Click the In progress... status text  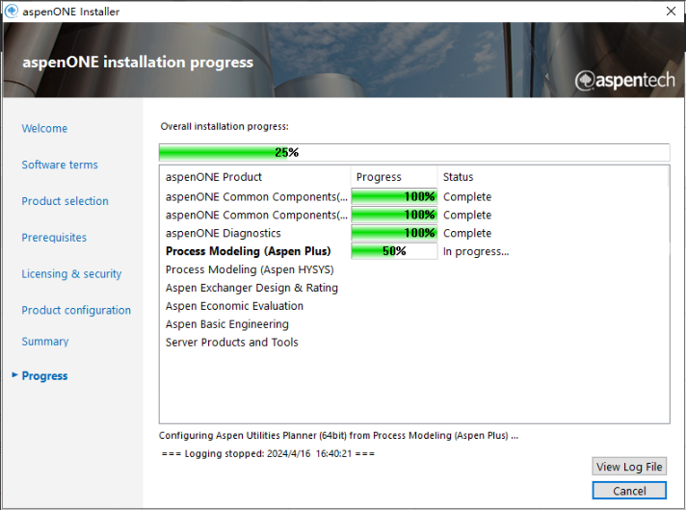pyautogui.click(x=476, y=252)
